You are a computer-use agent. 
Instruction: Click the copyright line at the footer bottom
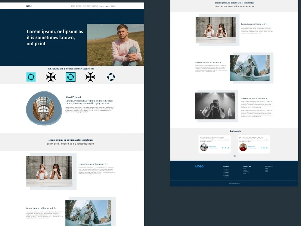tap(234, 183)
